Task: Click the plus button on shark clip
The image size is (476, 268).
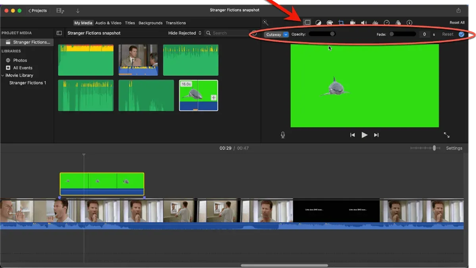Action: point(213,98)
